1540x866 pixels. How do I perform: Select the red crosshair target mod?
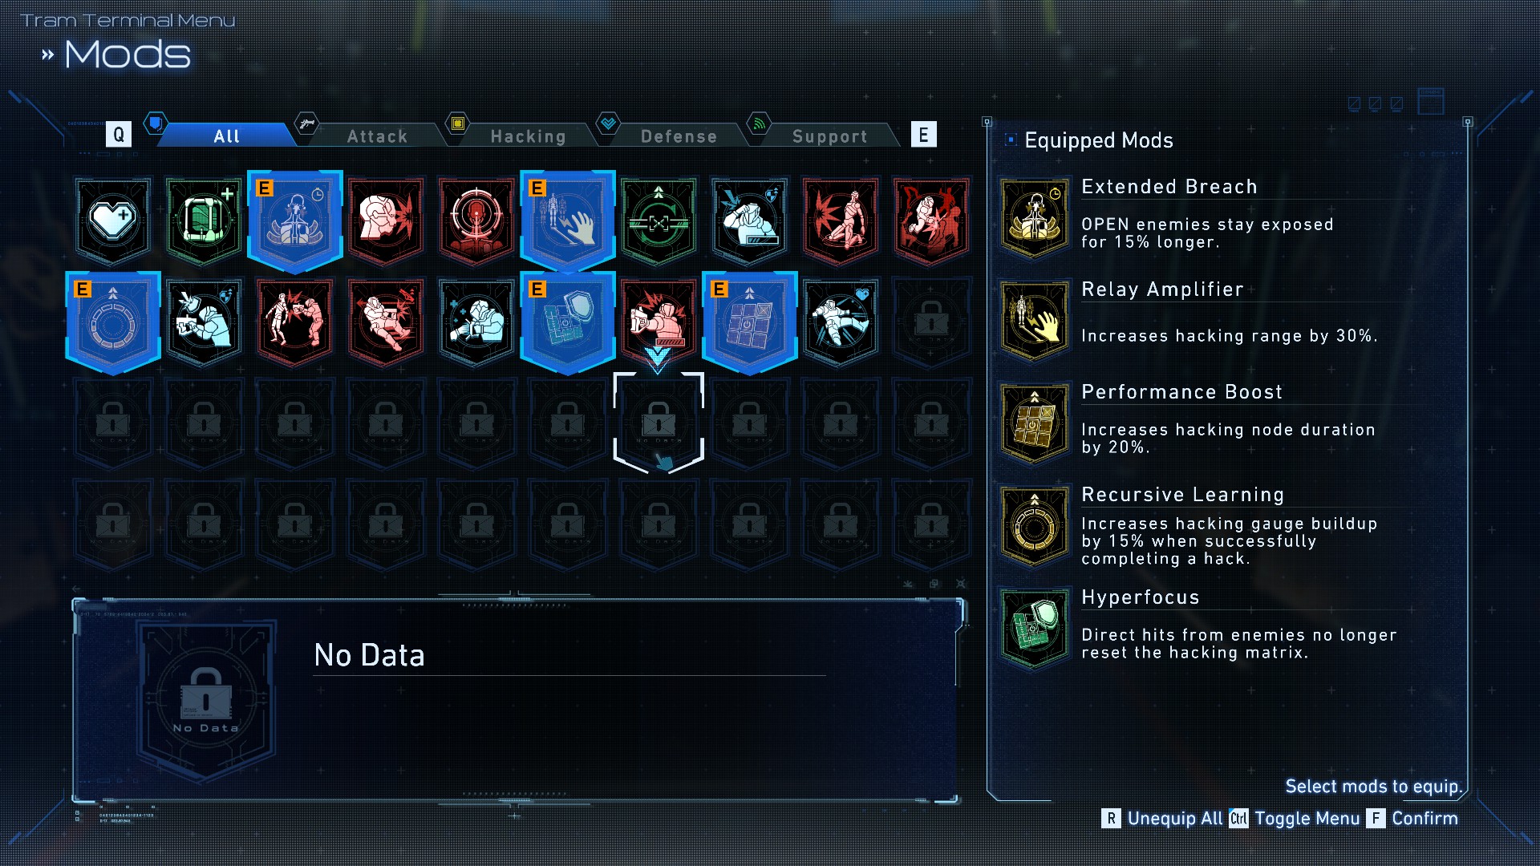[x=476, y=221]
